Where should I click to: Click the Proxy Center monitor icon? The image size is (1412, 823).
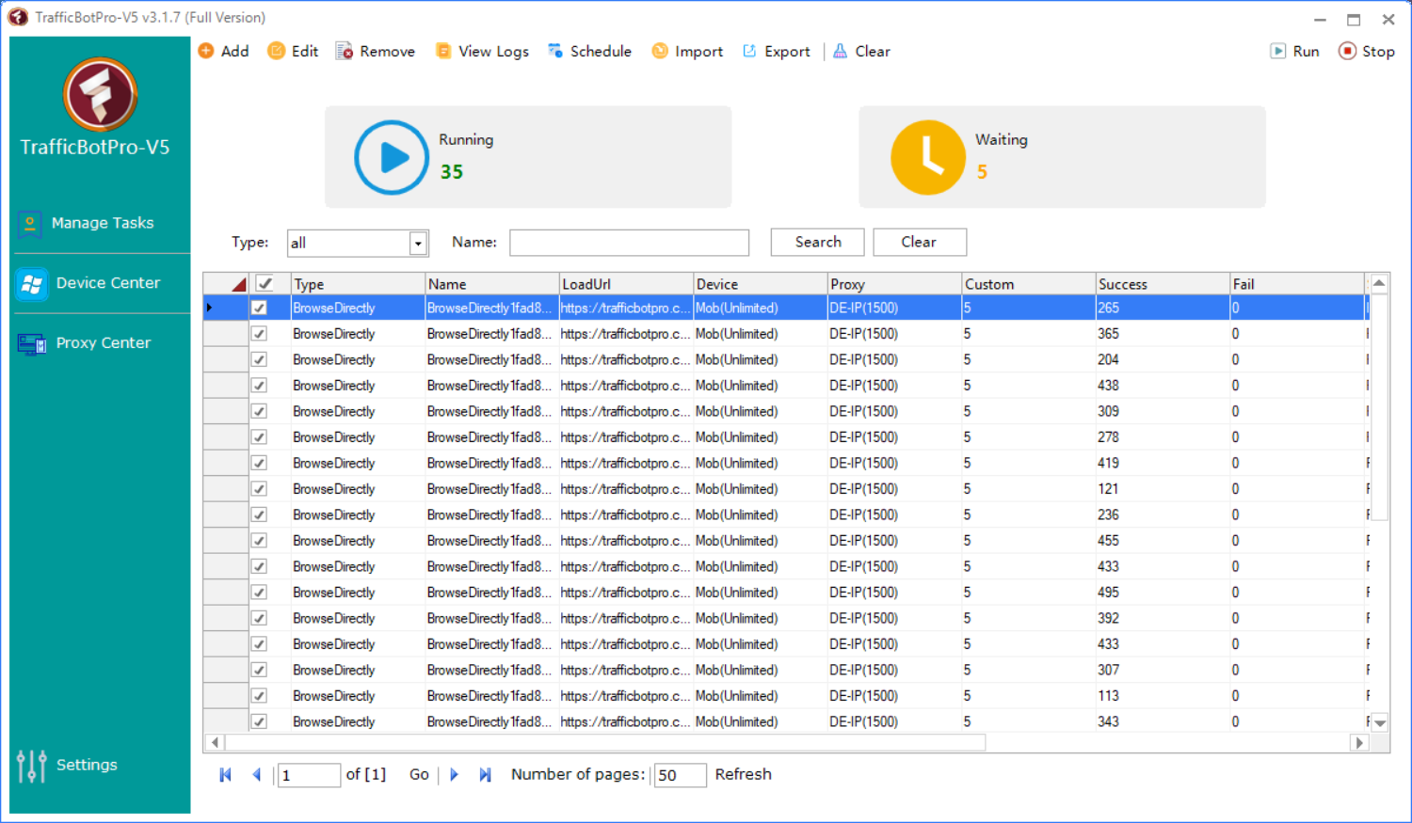click(x=32, y=343)
